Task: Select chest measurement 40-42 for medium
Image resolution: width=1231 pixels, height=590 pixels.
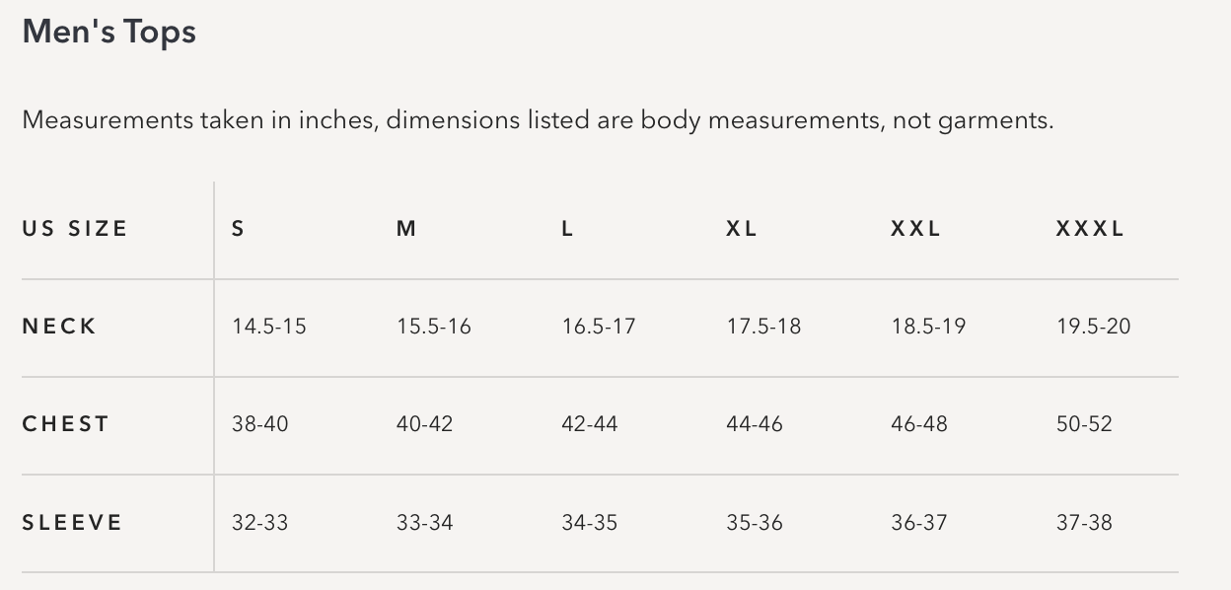Action: tap(425, 424)
